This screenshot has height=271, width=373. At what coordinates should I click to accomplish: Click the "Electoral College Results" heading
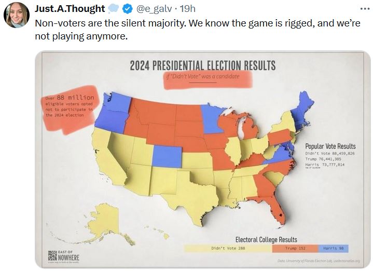coord(266,239)
